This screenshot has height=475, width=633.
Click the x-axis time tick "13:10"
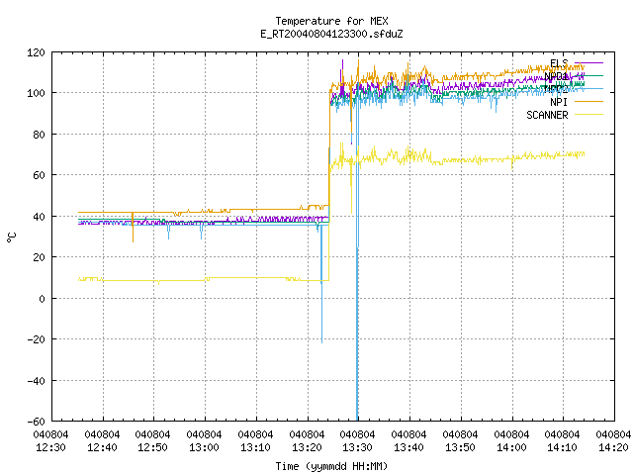click(255, 447)
